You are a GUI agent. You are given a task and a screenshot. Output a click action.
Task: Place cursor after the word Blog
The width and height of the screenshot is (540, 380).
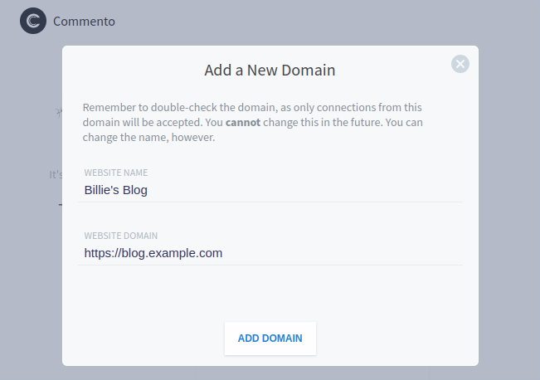point(148,190)
